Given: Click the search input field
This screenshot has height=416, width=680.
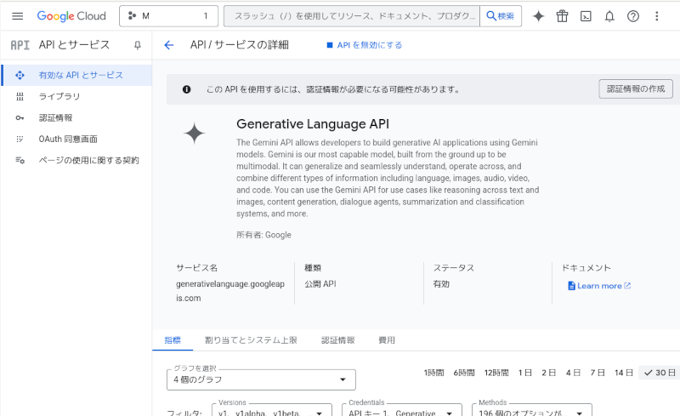Looking at the screenshot, I should [x=352, y=16].
